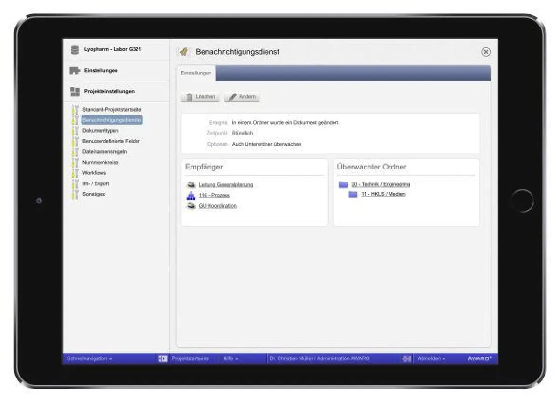The height and width of the screenshot is (405, 559).
Task: Click the Projekteinstellungen tiles icon
Action: tap(75, 92)
